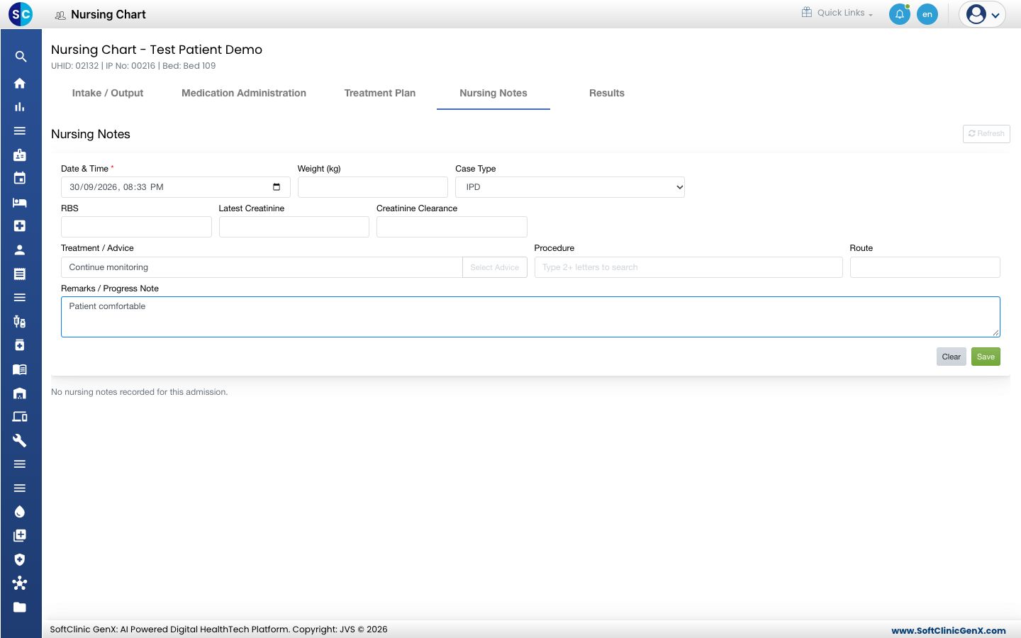Open the home icon in sidebar
The height and width of the screenshot is (638, 1021).
20,83
